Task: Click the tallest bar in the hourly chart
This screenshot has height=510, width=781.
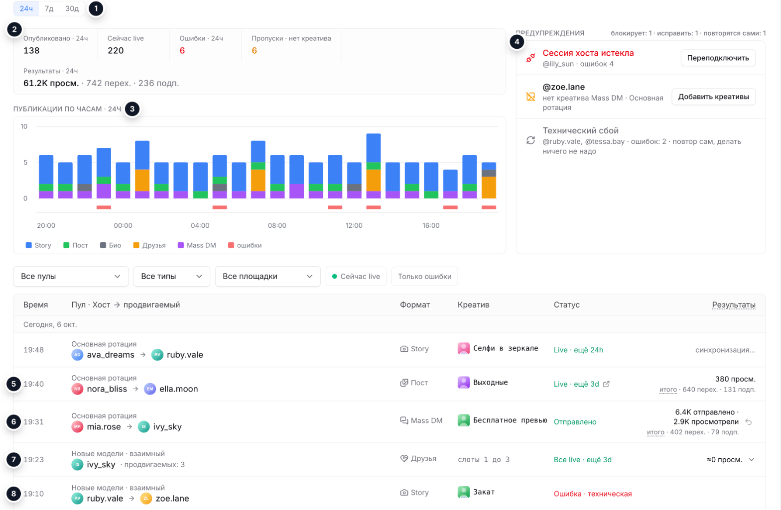Action: [x=374, y=166]
